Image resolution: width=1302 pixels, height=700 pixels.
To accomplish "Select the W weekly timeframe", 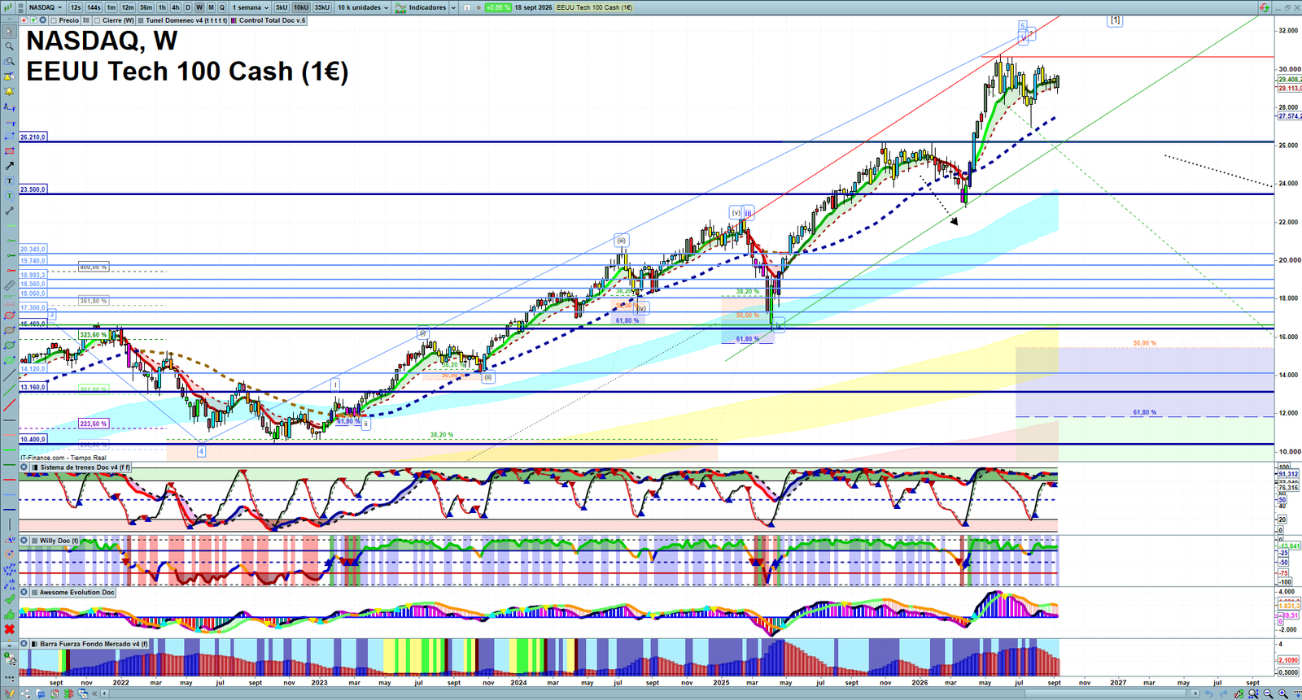I will [199, 7].
